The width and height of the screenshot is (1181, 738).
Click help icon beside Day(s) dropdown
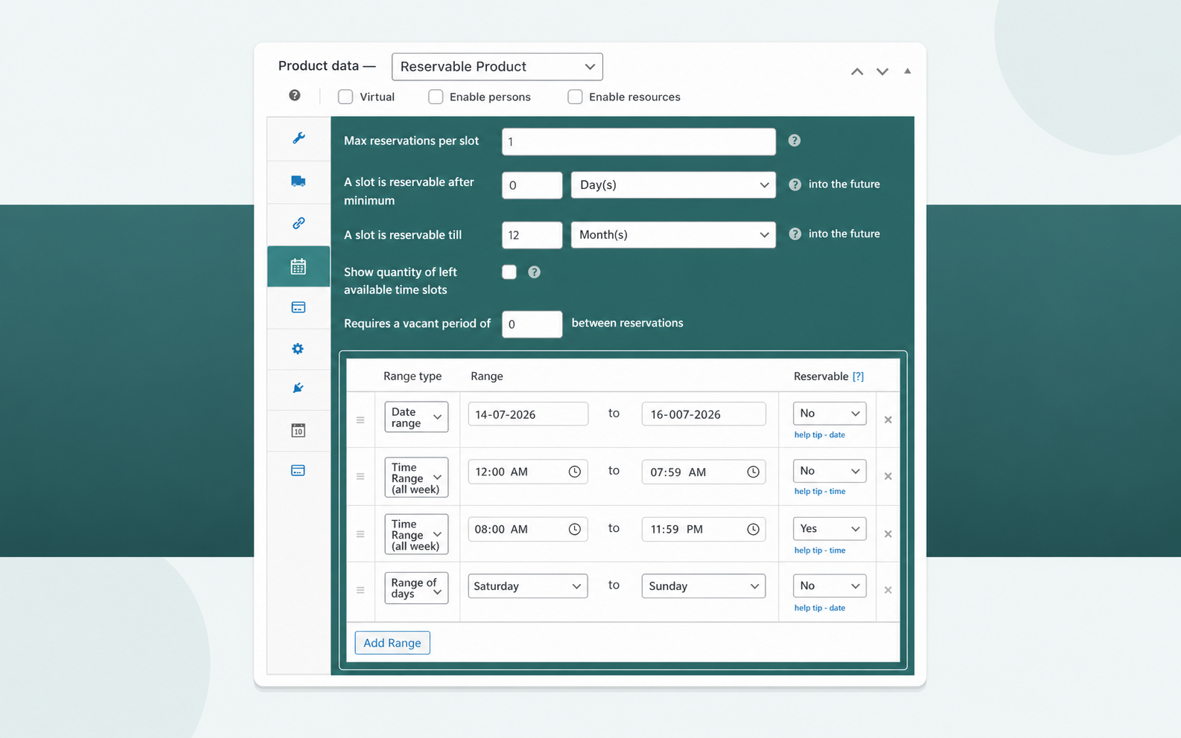click(795, 184)
